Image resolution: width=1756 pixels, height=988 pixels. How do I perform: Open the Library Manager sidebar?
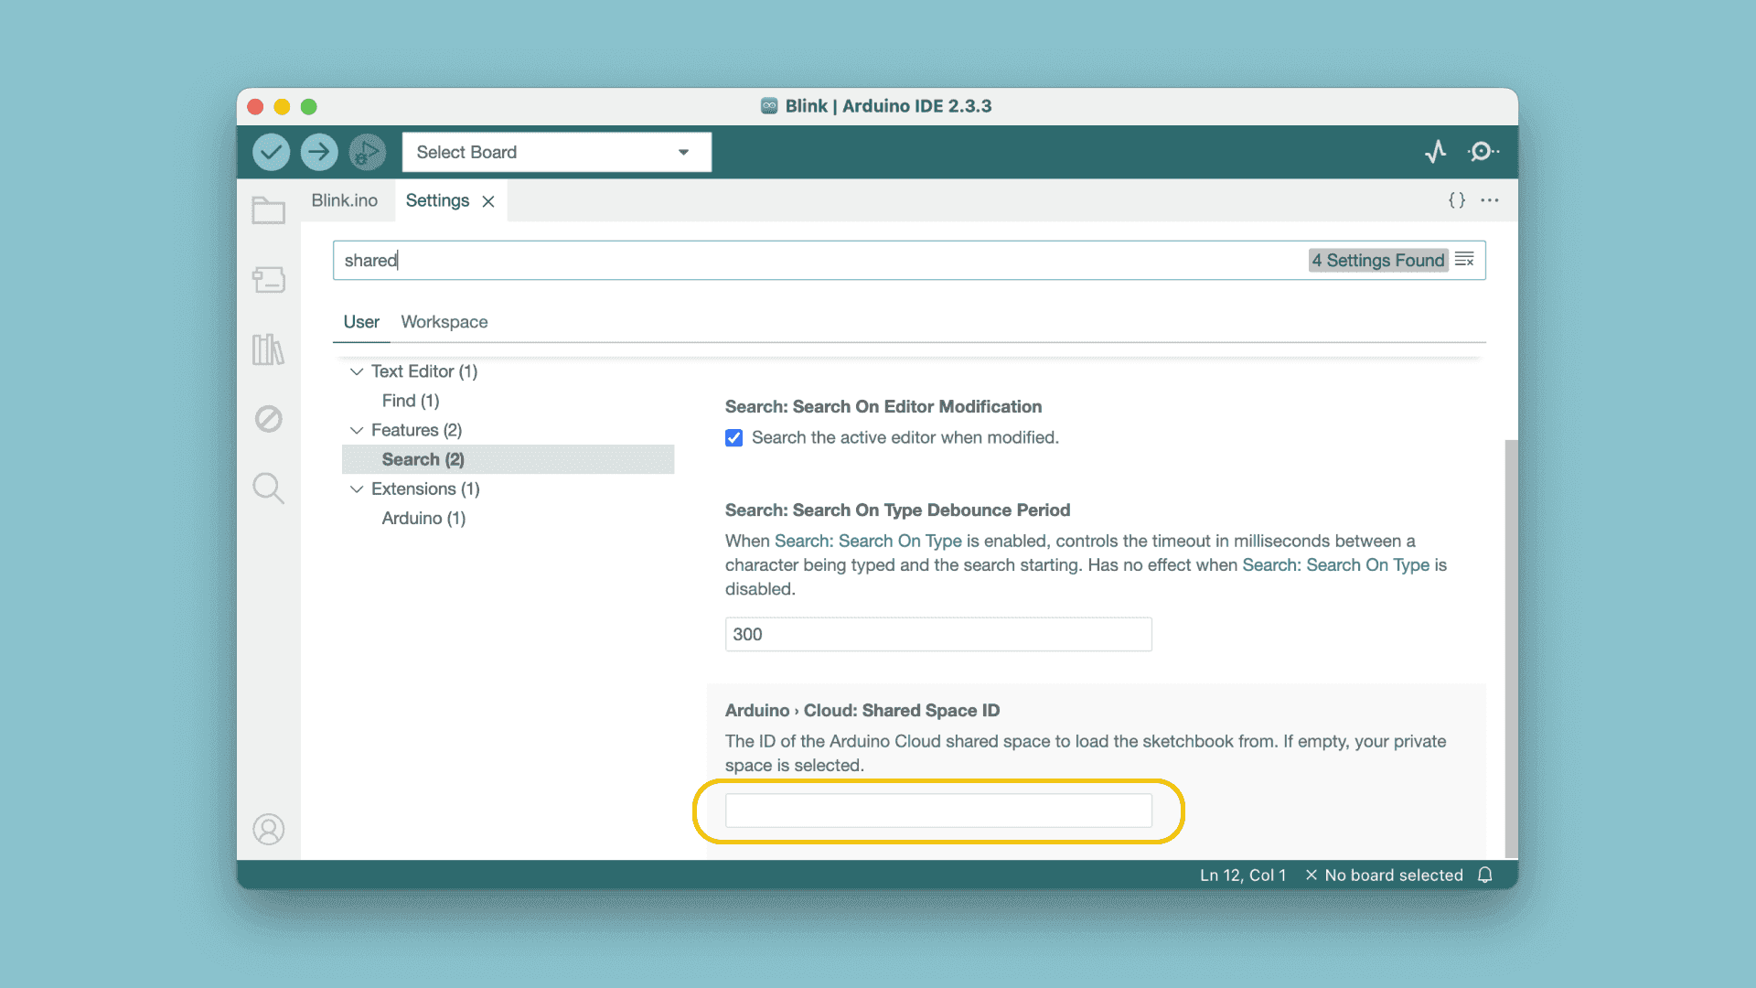[x=268, y=349]
